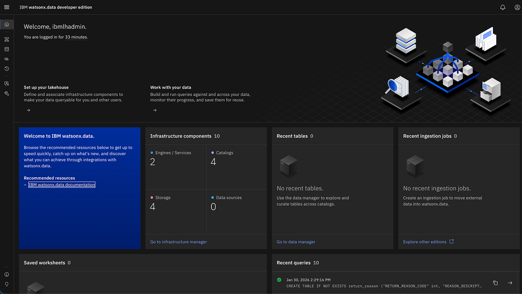
Task: Click the Jan 30, 2026 2:29:16 PM timestamp
Action: (x=308, y=280)
